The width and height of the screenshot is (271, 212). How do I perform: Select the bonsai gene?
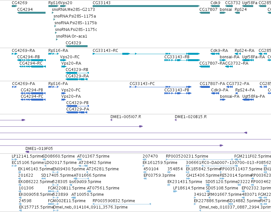tap(223, 13)
